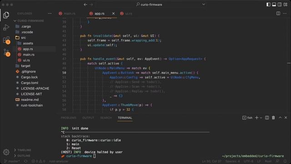The height and width of the screenshot is (164, 291).
Task: Open app.rs in the Explorer tree
Action: (28, 49)
